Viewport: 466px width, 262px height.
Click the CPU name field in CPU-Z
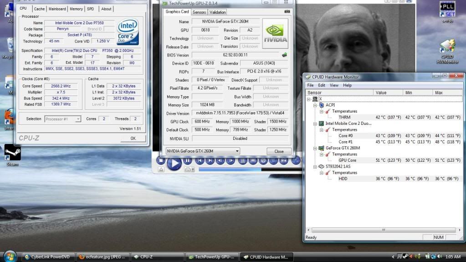[x=79, y=23]
